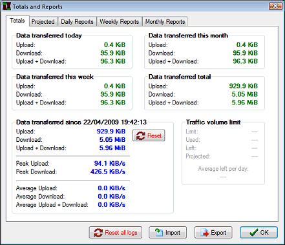
Task: Click the red arrows icon on the Reset button
Action: (141, 135)
